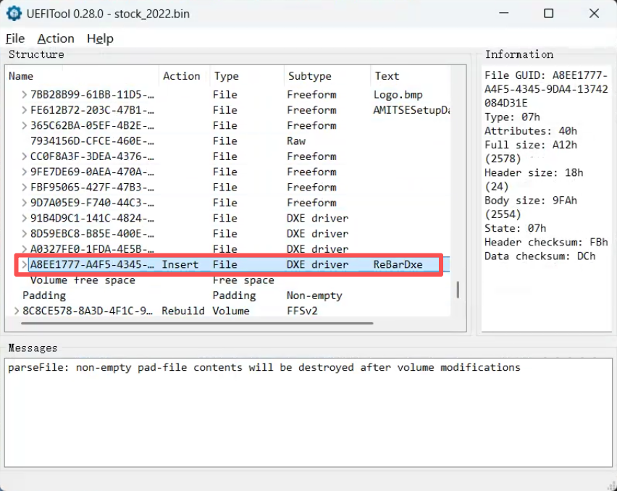Click the Name column header
The width and height of the screenshot is (617, 491).
pos(82,76)
